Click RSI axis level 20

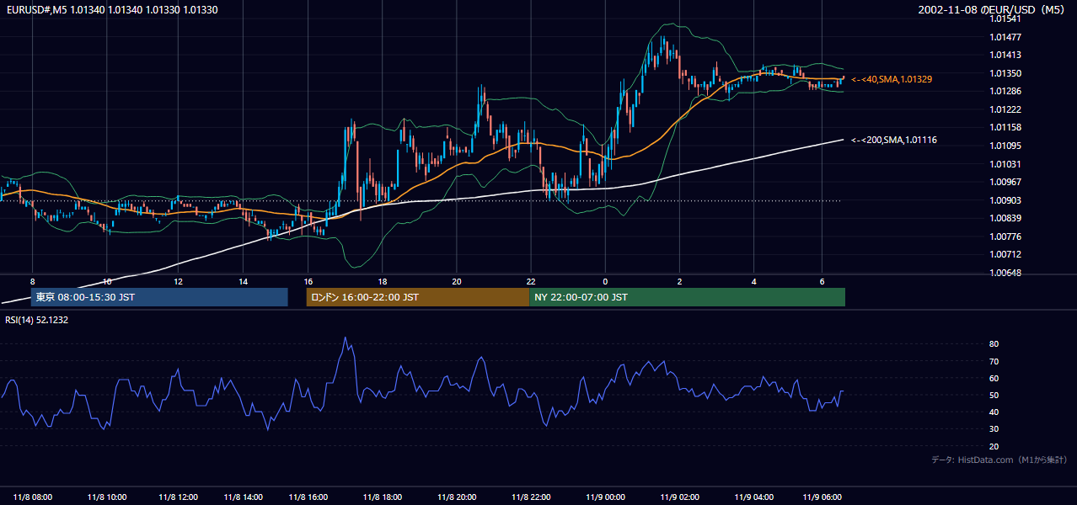[994, 447]
